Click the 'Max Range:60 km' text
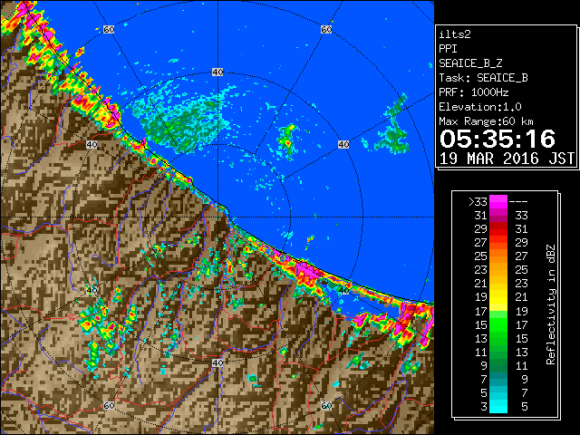 [487, 121]
